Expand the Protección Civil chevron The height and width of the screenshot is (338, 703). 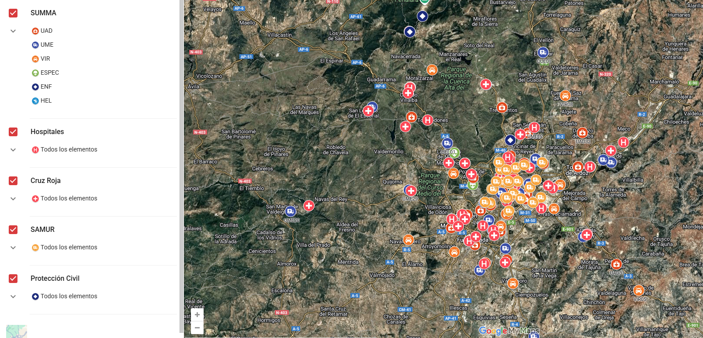[13, 297]
